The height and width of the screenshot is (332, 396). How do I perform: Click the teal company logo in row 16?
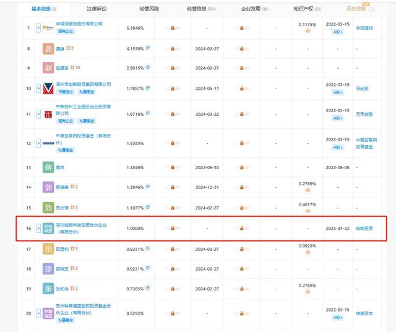coord(48,229)
